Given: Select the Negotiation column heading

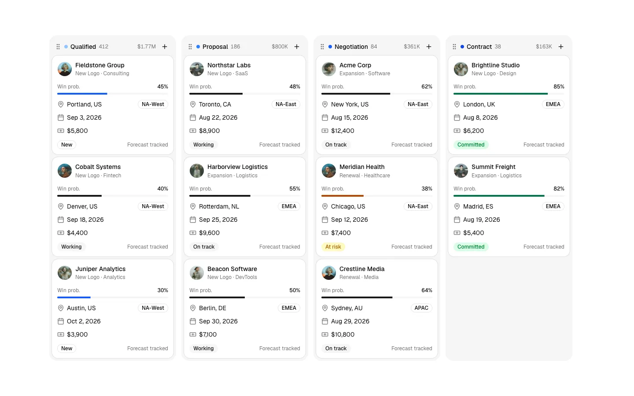Looking at the screenshot, I should (x=351, y=47).
